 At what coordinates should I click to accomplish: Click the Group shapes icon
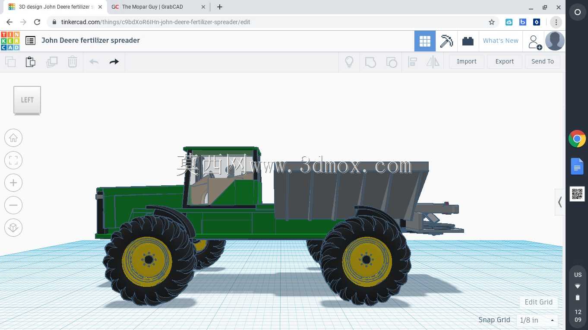tap(370, 62)
